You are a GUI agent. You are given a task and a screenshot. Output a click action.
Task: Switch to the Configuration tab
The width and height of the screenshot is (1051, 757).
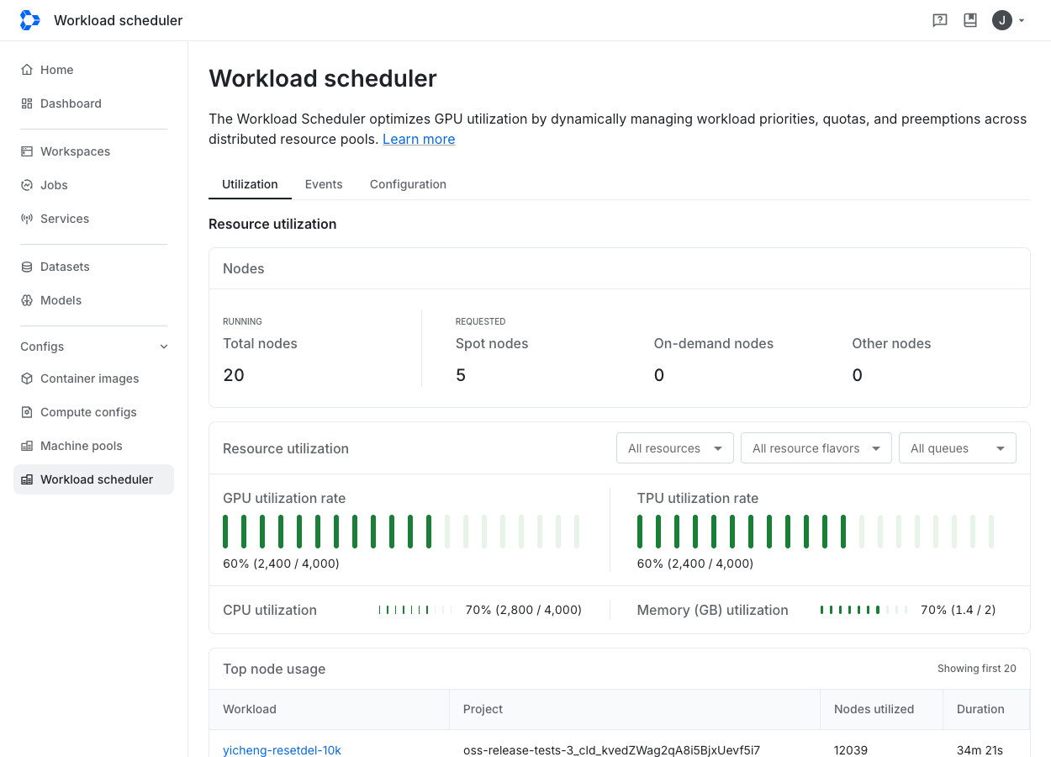coord(408,184)
